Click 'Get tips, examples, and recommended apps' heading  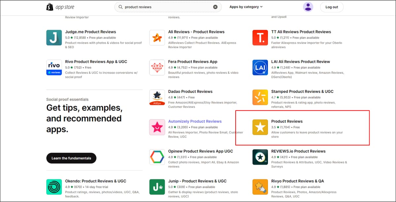pos(84,118)
